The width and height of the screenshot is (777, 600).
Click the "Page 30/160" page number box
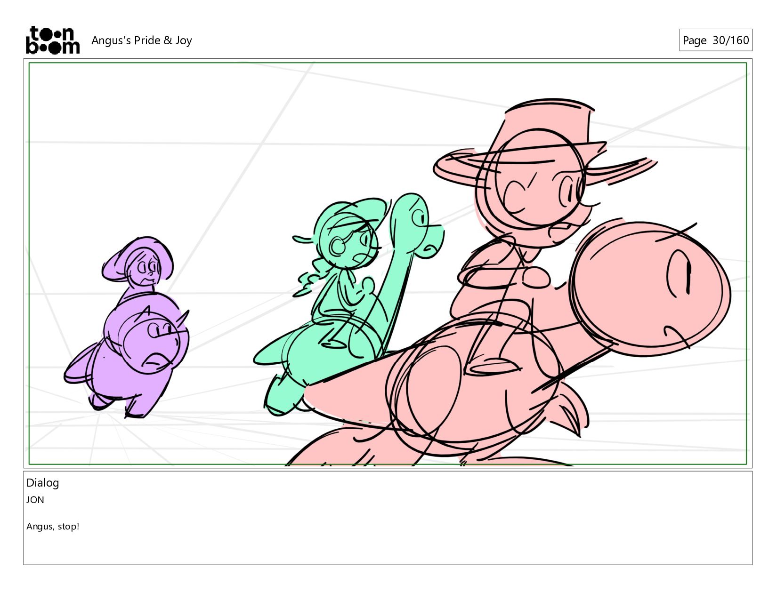(x=715, y=40)
